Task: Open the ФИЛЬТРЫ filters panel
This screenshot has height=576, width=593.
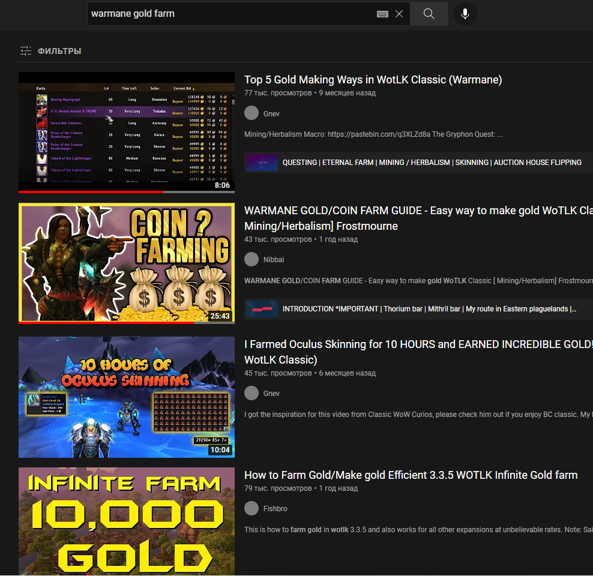Action: pyautogui.click(x=50, y=51)
